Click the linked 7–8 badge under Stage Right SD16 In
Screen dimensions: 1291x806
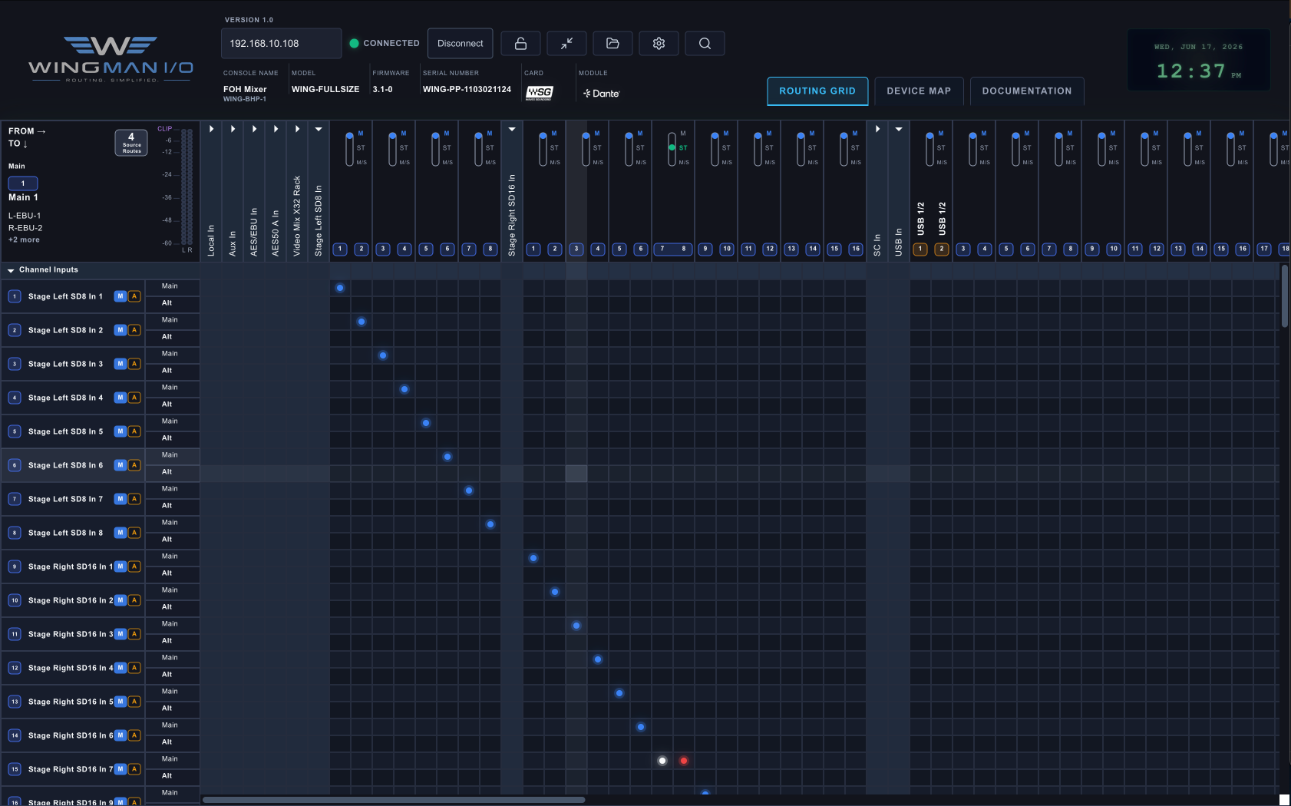[x=673, y=249]
